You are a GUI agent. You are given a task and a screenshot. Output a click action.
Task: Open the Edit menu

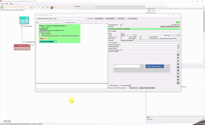coord(7,4)
